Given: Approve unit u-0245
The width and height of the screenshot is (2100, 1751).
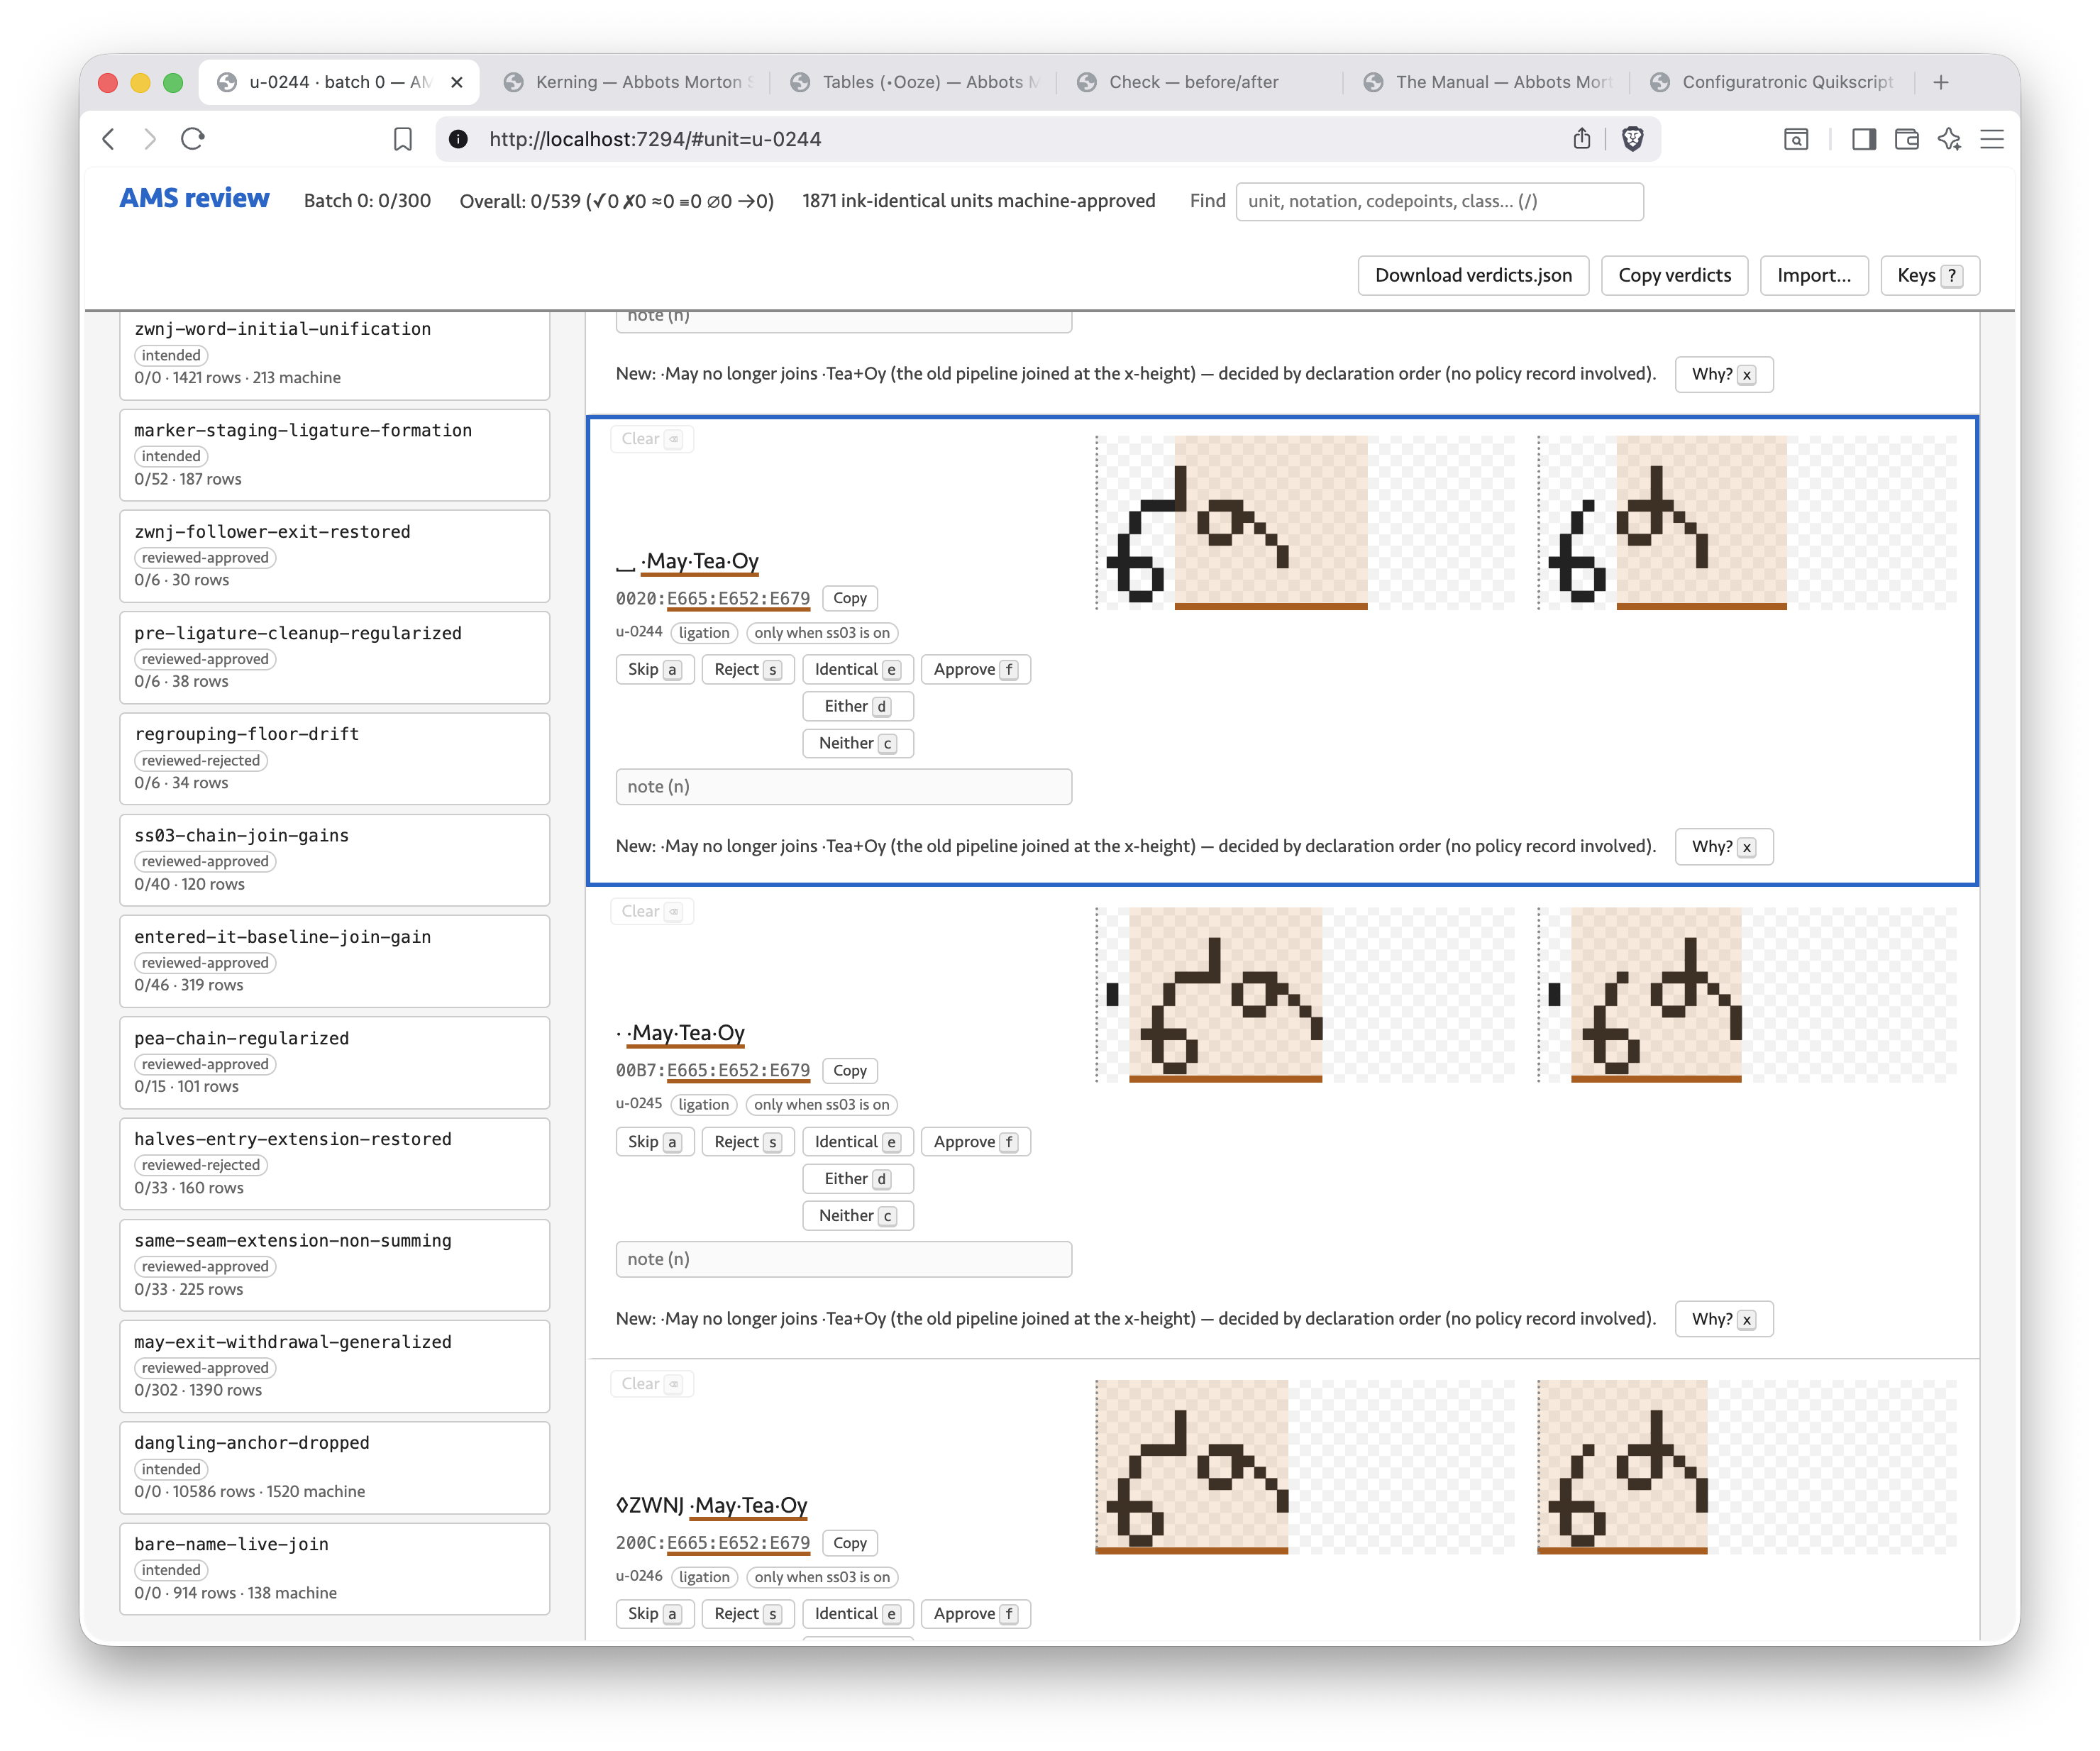Looking at the screenshot, I should [x=975, y=1142].
